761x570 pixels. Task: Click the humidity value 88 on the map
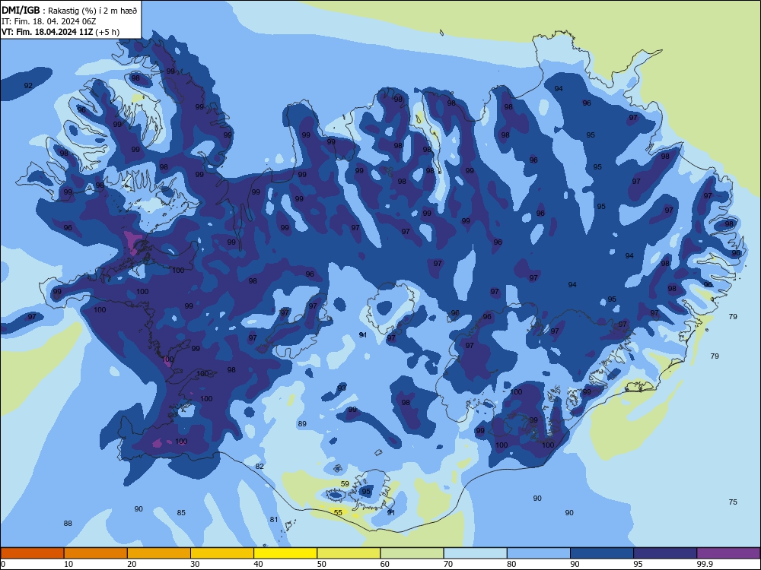68,524
